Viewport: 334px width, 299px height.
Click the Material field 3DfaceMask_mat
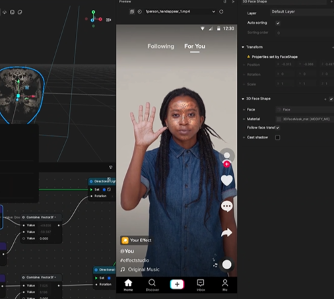(305, 119)
